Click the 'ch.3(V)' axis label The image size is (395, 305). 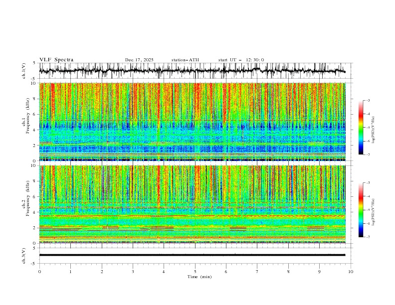pos(24,256)
